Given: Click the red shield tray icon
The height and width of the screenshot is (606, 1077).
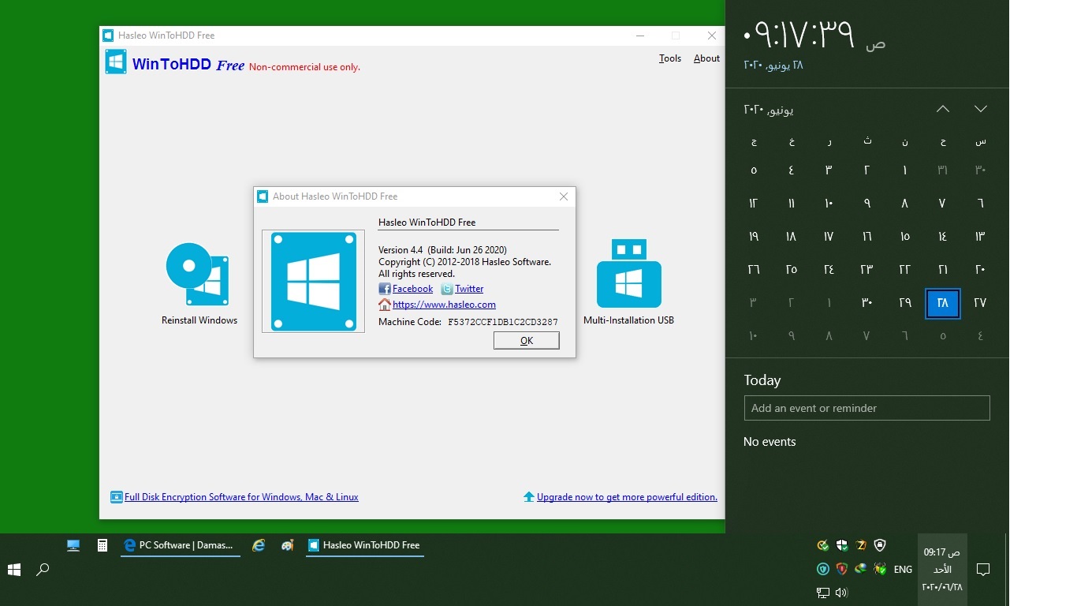Looking at the screenshot, I should tap(842, 569).
